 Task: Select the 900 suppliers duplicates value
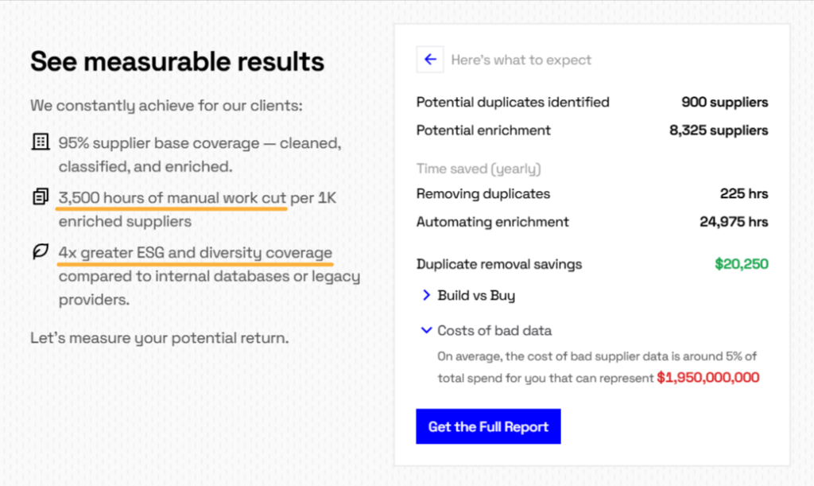pyautogui.click(x=725, y=103)
